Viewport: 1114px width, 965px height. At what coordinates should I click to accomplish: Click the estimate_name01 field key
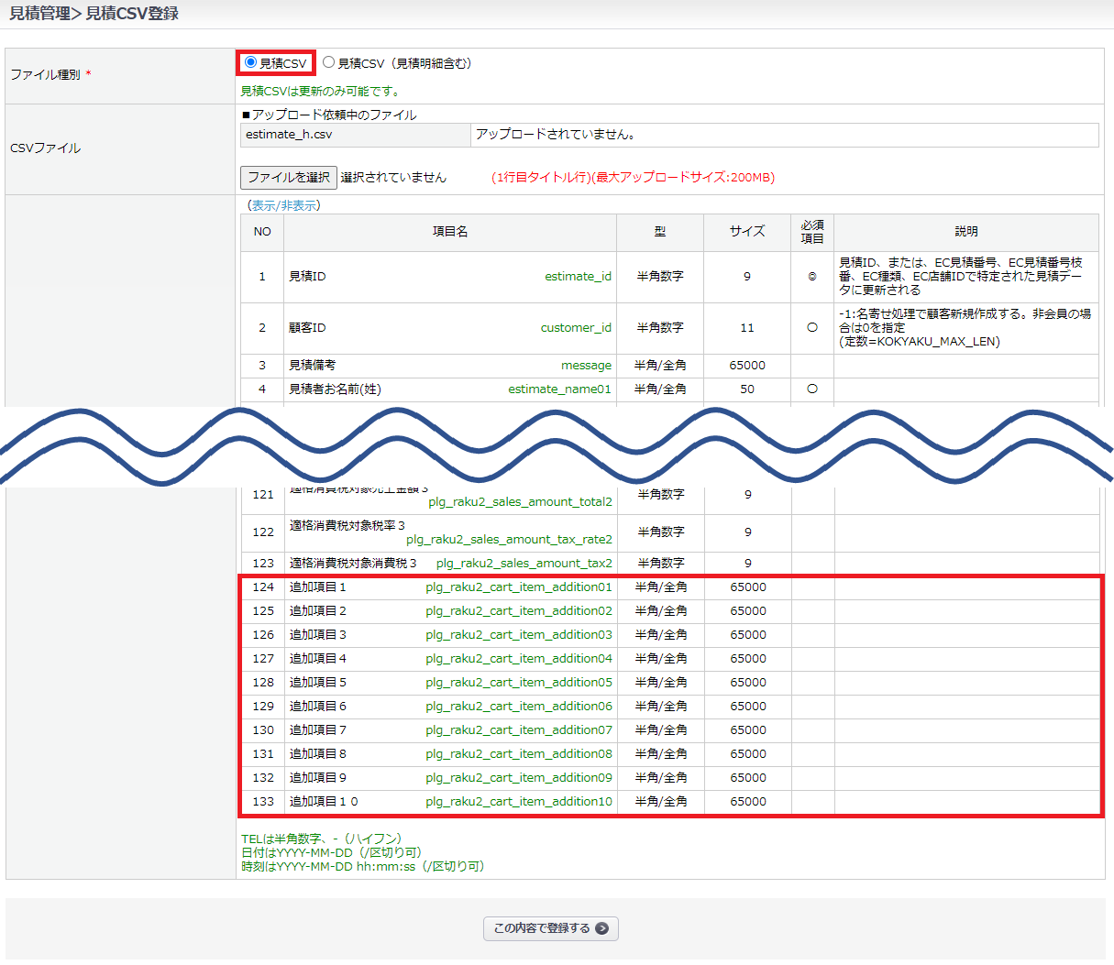pyautogui.click(x=559, y=389)
